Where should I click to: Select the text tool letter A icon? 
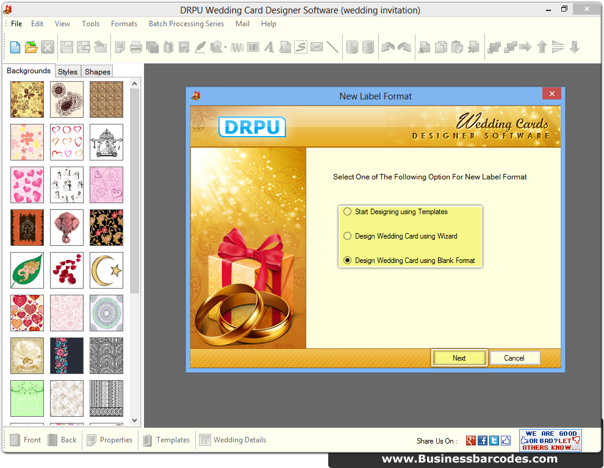[269, 48]
